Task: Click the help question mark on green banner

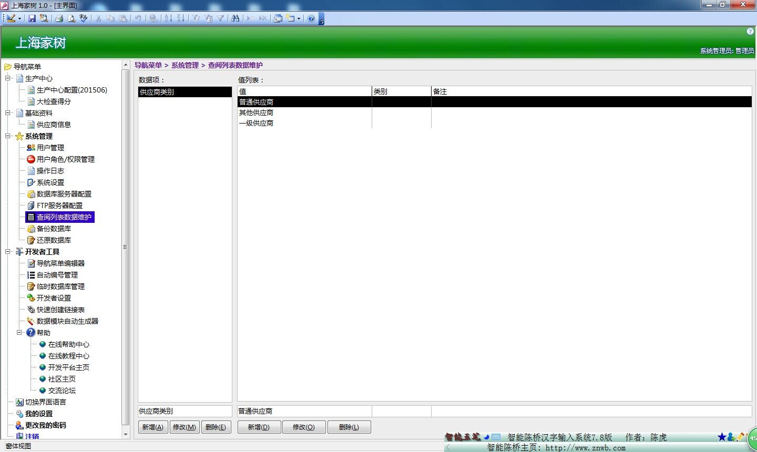Action: pyautogui.click(x=750, y=32)
